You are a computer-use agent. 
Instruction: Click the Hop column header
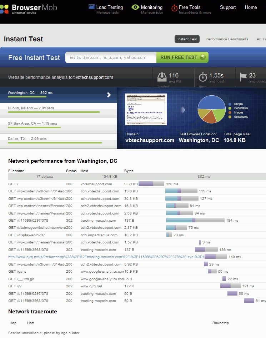tap(13, 323)
